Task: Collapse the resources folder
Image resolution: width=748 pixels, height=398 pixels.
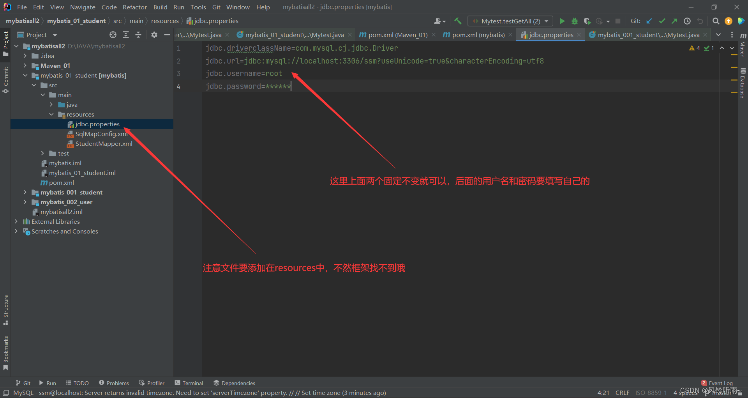Action: click(x=51, y=114)
